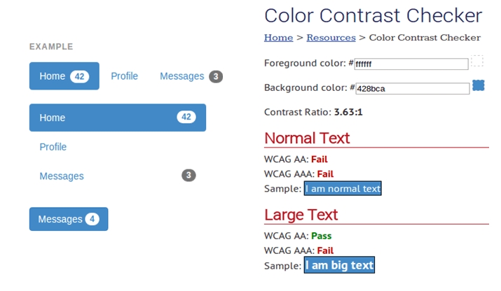This screenshot has width=501, height=291.
Task: Click the Foreground color hex input field
Action: coord(411,64)
